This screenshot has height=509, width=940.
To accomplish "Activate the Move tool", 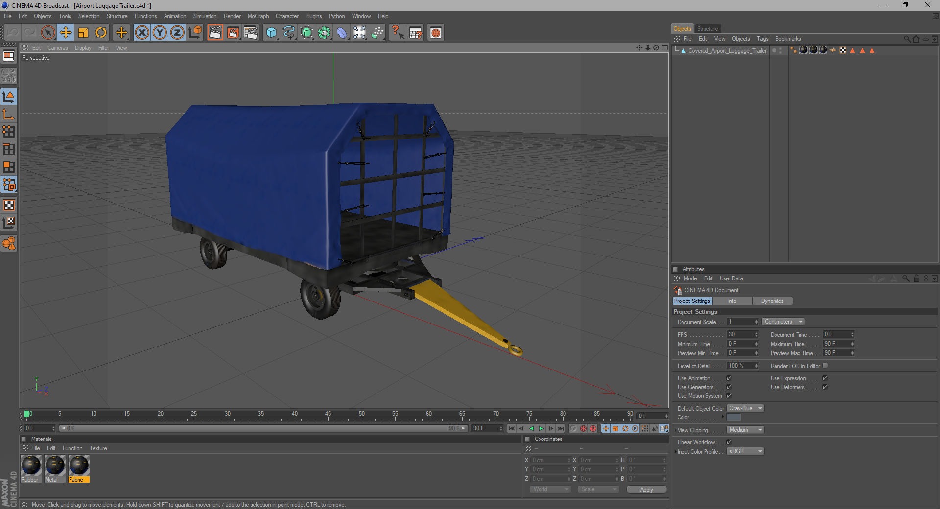I will pyautogui.click(x=65, y=33).
